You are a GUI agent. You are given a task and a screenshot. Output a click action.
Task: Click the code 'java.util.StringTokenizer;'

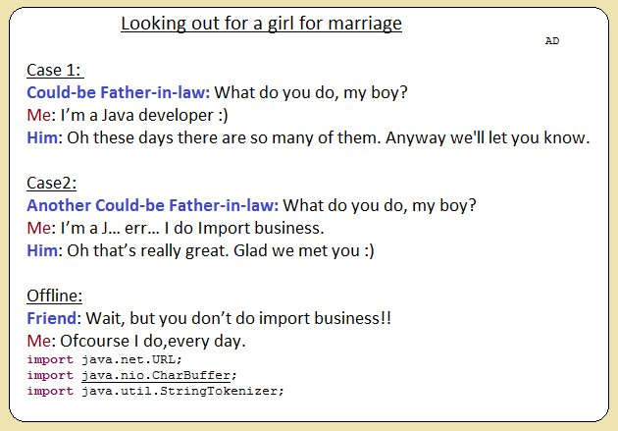pos(182,391)
